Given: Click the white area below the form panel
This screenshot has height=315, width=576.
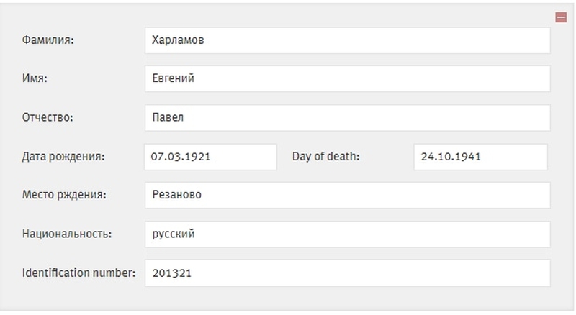Looking at the screenshot, I should point(288,313).
